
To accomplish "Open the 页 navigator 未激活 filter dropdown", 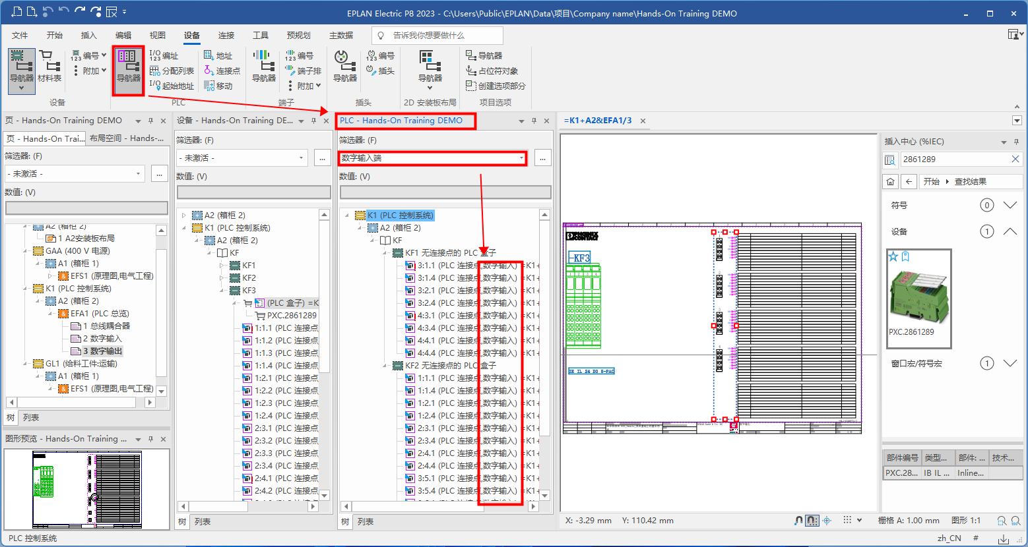I will (139, 173).
